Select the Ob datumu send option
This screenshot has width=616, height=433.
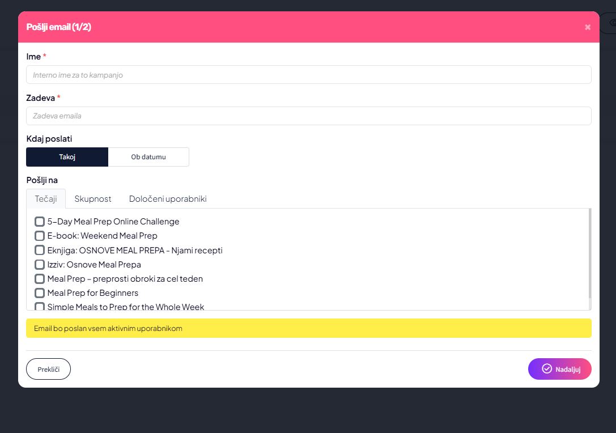tap(148, 157)
